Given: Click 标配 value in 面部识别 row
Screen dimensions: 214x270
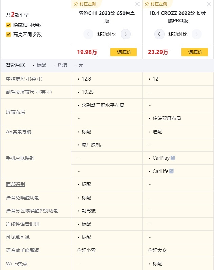Looking at the screenshot, I should (86, 184).
